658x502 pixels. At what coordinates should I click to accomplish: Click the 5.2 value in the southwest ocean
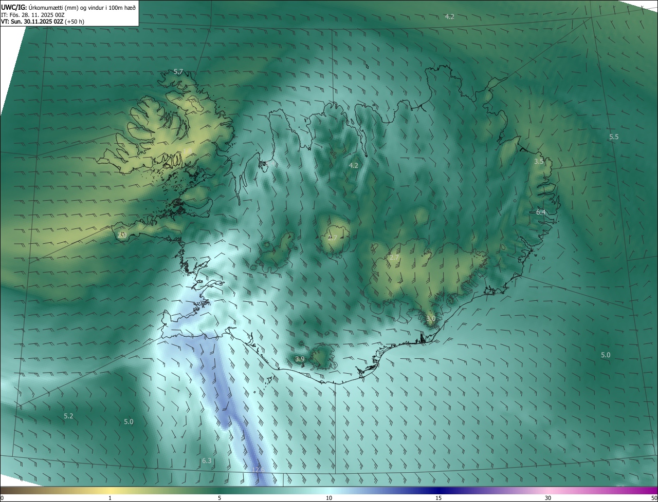coord(68,416)
